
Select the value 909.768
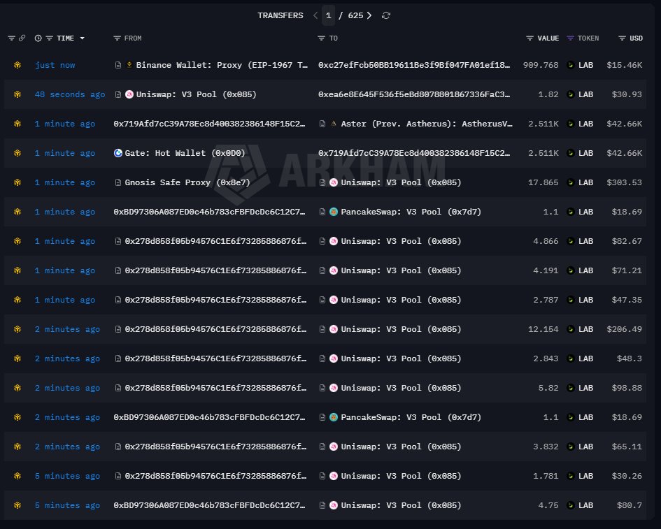pyautogui.click(x=541, y=65)
